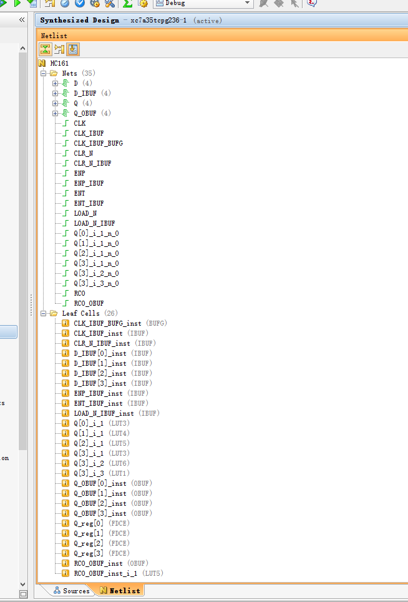Select the LOAD_N_IBUF net
The image size is (408, 602).
click(x=94, y=223)
